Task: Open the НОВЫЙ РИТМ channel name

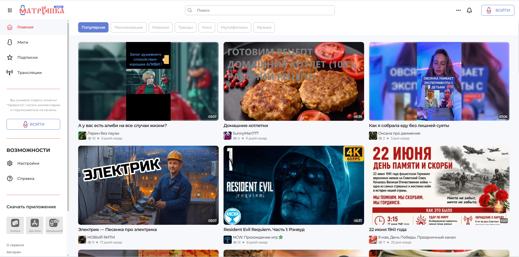Action: pos(101,237)
